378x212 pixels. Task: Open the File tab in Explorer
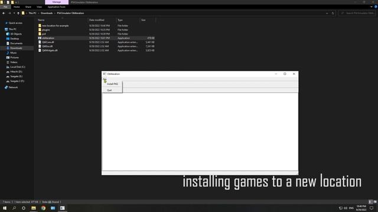(5, 7)
